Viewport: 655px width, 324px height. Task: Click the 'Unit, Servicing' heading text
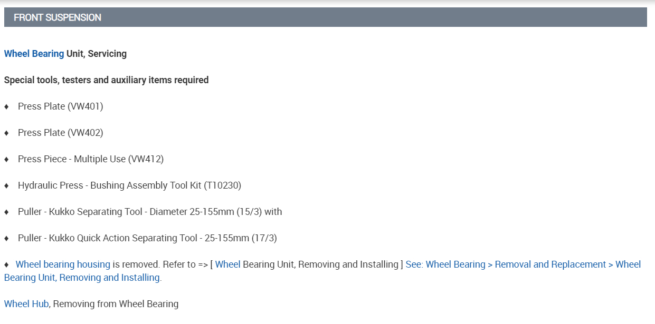tap(97, 54)
